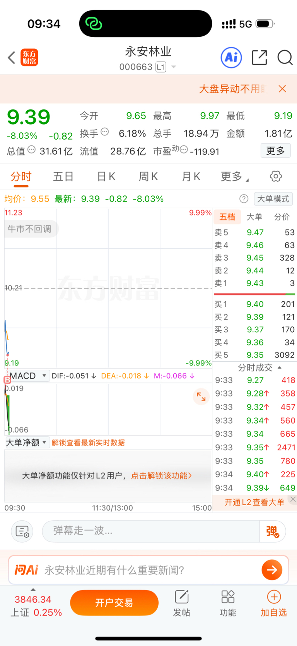Switch to the 大单 tab
This screenshot has height=646, width=297.
coord(254,217)
